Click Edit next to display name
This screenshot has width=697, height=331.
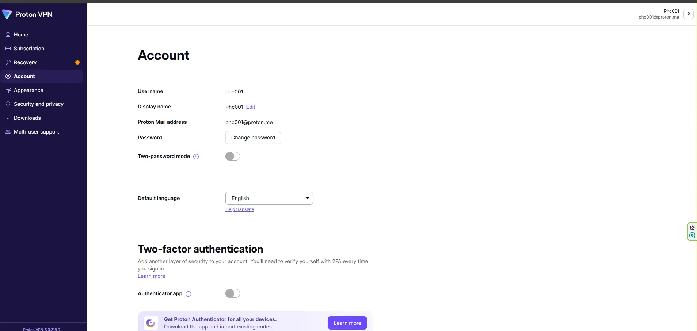(251, 107)
